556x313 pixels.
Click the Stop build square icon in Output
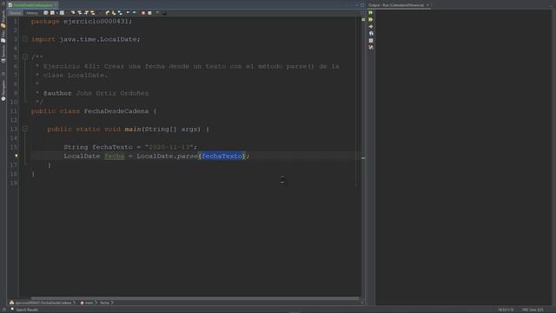(x=371, y=41)
